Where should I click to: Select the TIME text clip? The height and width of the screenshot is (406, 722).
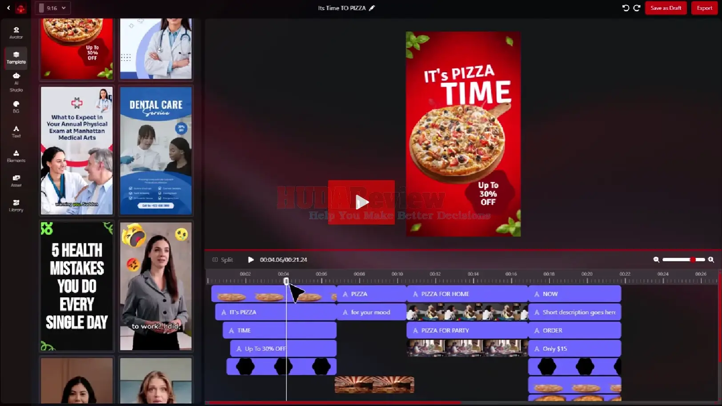tap(280, 330)
